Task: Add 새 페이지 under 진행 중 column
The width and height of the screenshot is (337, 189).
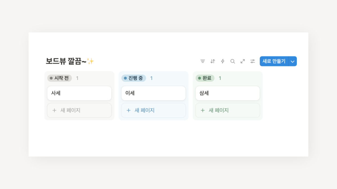Action: click(x=154, y=110)
